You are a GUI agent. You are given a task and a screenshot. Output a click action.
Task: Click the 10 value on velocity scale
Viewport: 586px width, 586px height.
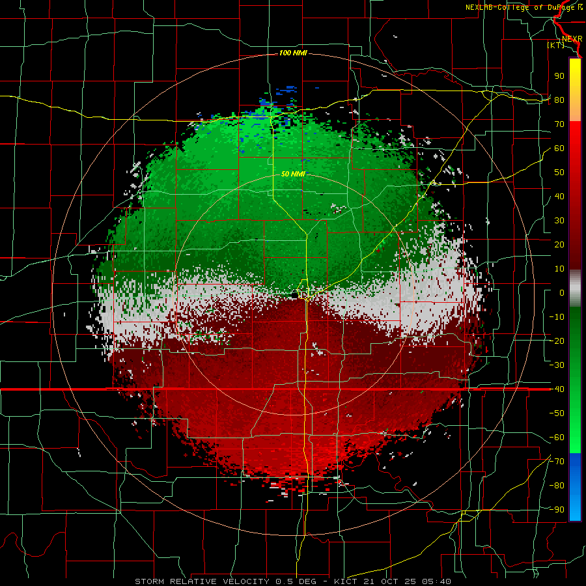click(559, 269)
